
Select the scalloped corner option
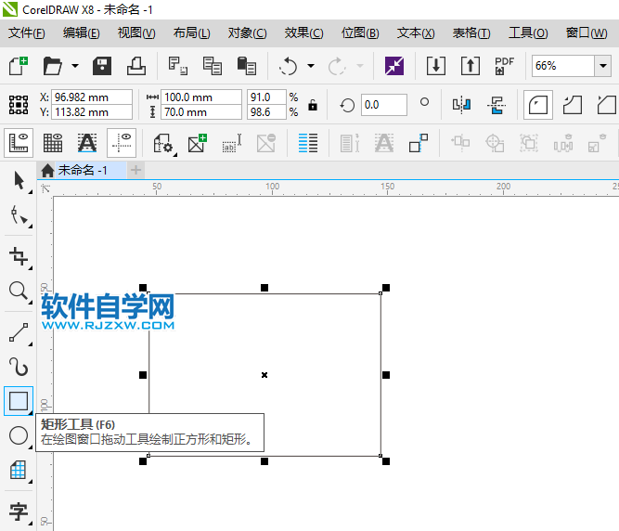coord(572,105)
